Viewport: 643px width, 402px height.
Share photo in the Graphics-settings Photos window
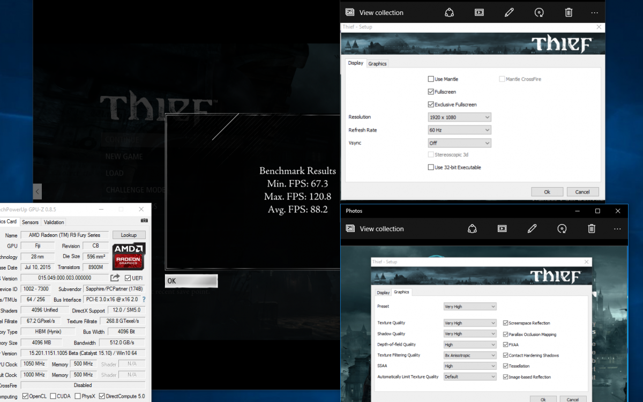(x=472, y=229)
